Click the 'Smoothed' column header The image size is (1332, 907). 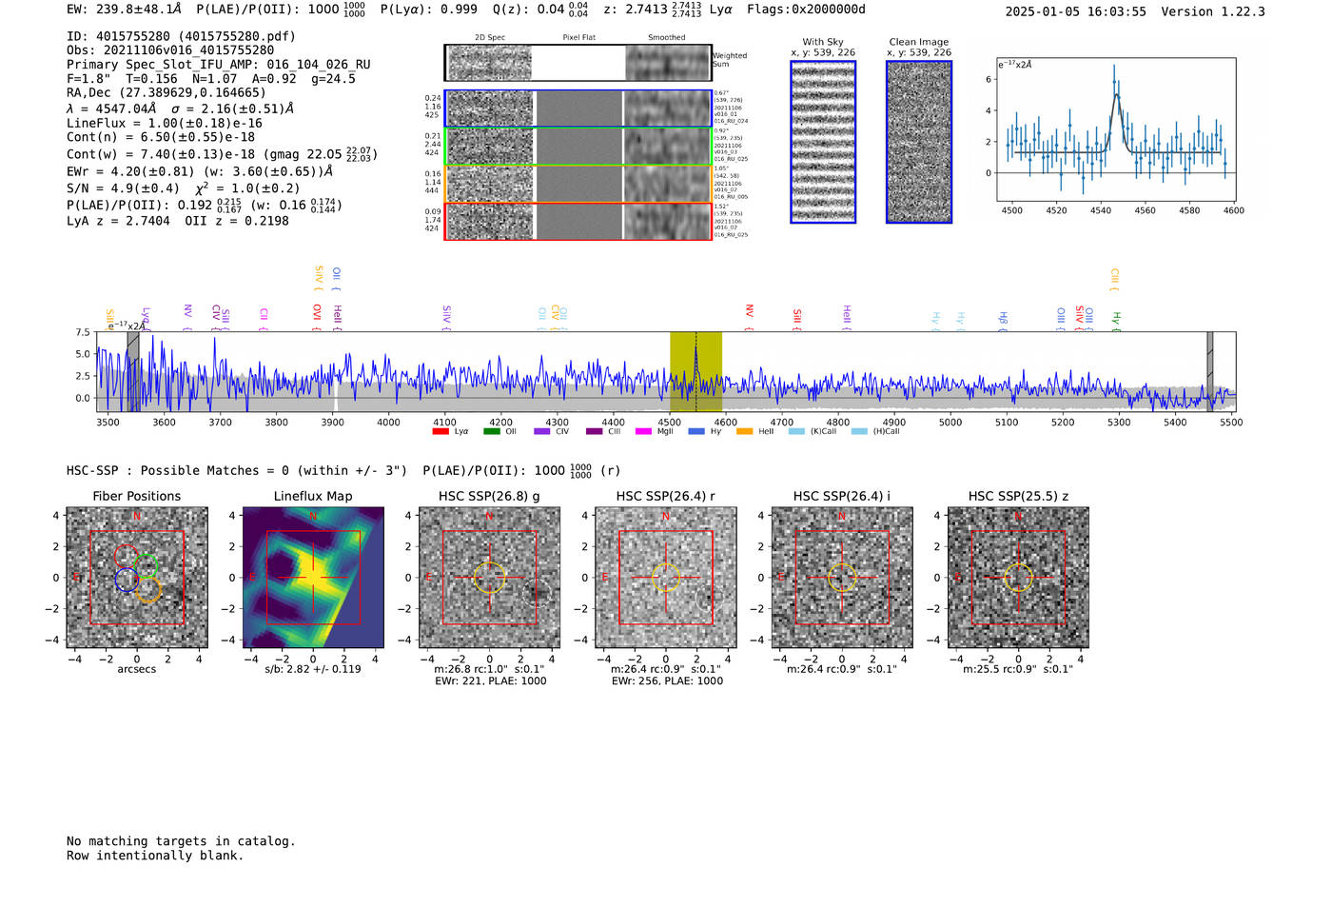pos(666,38)
